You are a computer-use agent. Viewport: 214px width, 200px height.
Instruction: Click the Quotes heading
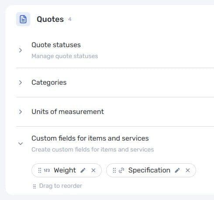pos(50,19)
